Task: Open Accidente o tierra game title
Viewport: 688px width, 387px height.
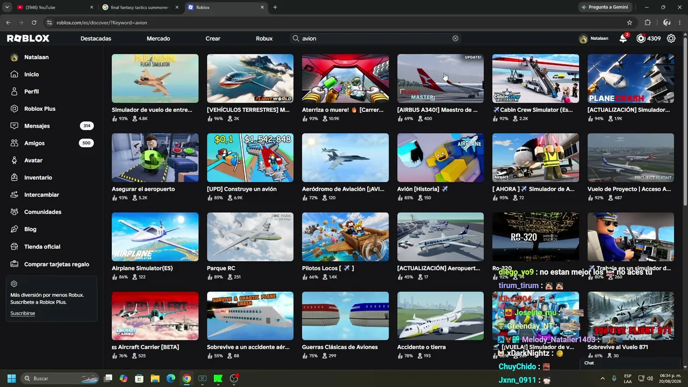Action: [x=421, y=347]
